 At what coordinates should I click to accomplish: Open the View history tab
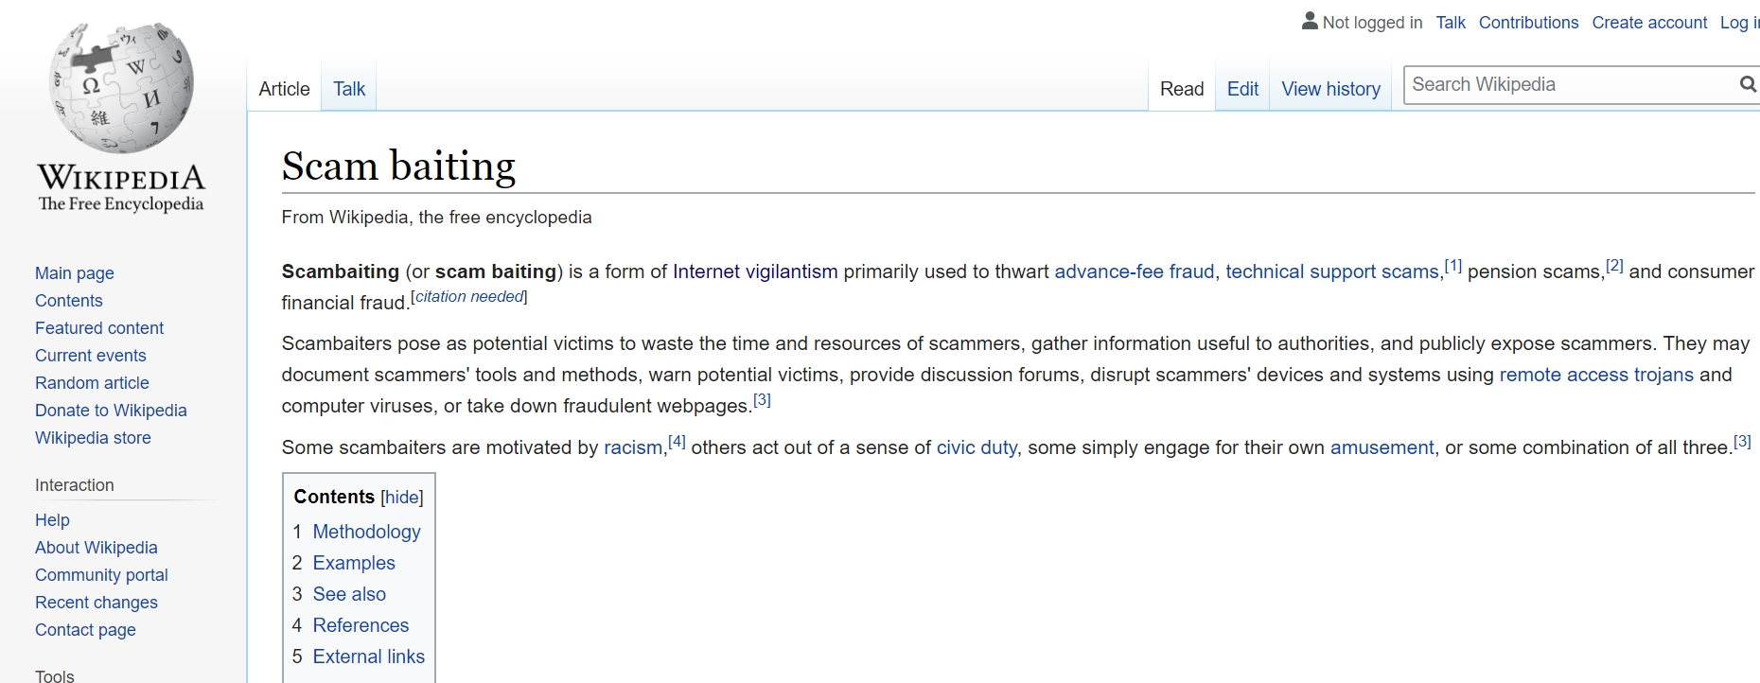(x=1330, y=89)
